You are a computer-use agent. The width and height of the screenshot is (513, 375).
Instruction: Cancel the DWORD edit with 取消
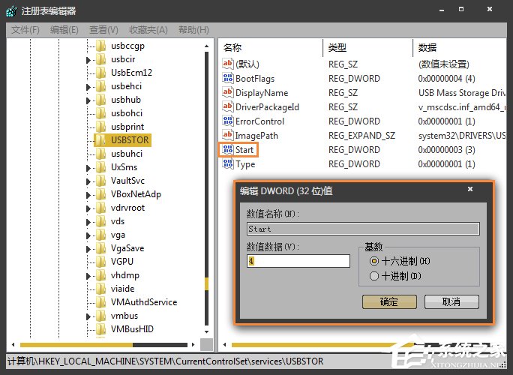pyautogui.click(x=451, y=301)
